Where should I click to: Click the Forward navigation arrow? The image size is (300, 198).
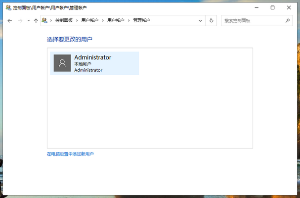pyautogui.click(x=20, y=21)
